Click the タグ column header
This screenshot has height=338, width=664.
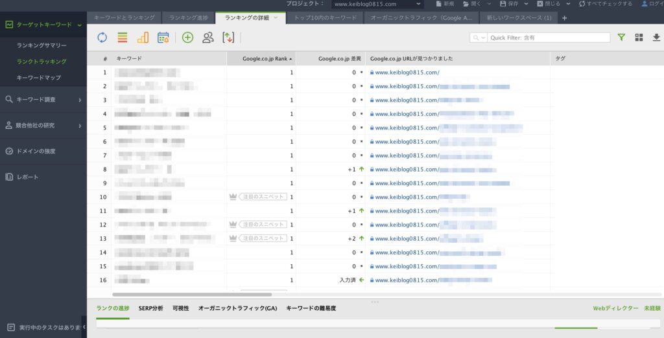click(x=607, y=59)
